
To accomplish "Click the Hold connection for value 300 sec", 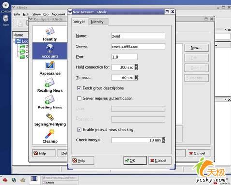I will [x=123, y=67].
